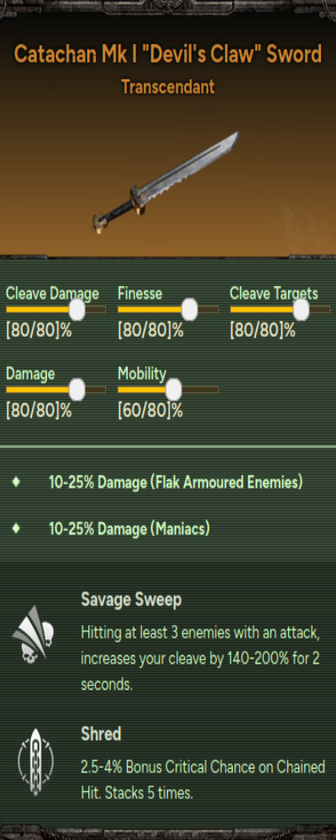This screenshot has width=336, height=840.
Task: Click the Shred description about Chained Hit
Action: 203,780
